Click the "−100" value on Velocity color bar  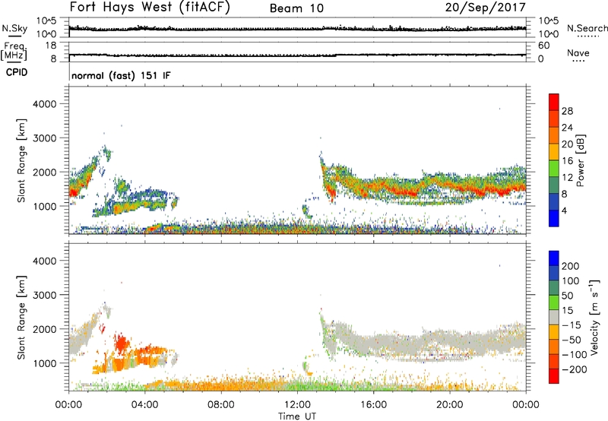click(575, 355)
